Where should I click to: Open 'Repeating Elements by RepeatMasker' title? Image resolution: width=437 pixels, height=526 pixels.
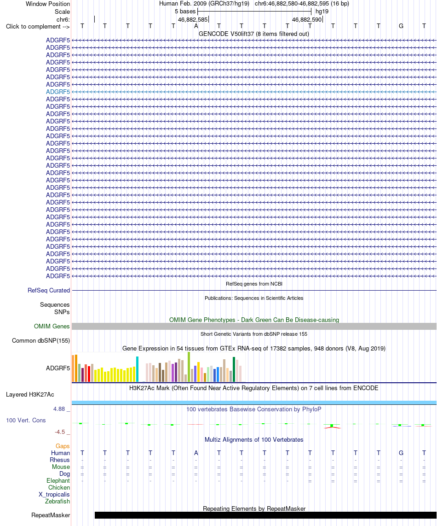coord(254,509)
